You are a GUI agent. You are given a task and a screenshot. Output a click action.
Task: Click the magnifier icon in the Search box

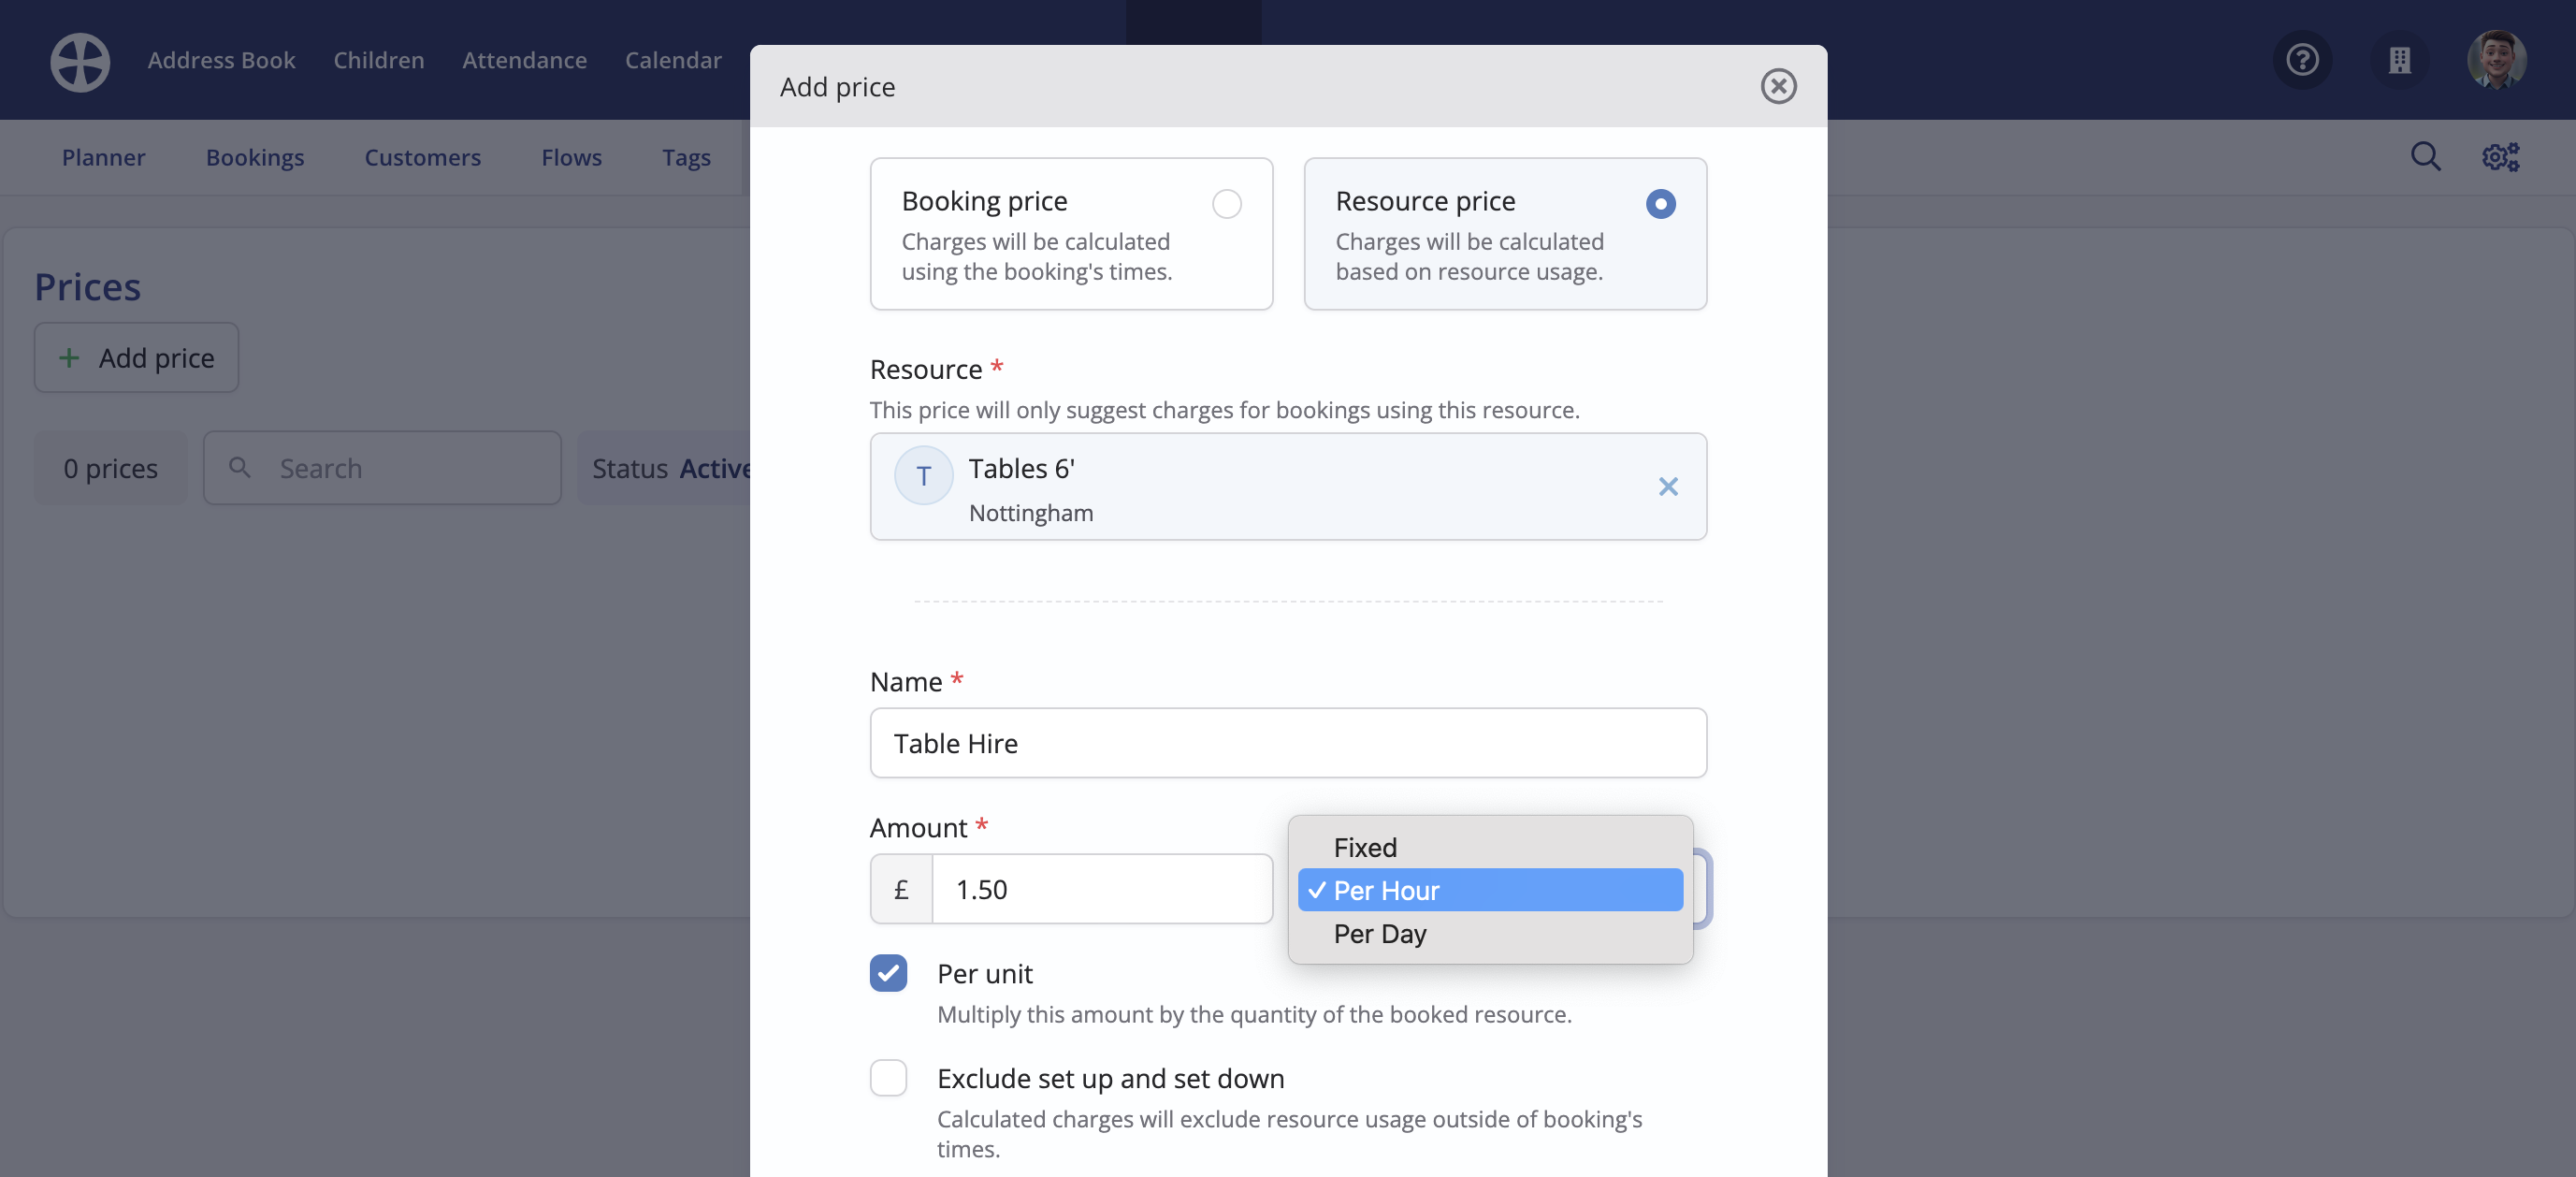click(239, 467)
